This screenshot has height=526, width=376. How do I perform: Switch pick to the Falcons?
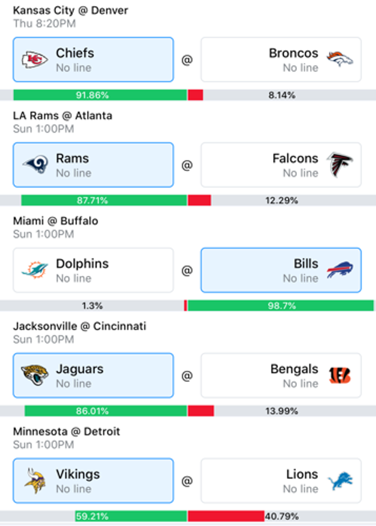point(281,165)
